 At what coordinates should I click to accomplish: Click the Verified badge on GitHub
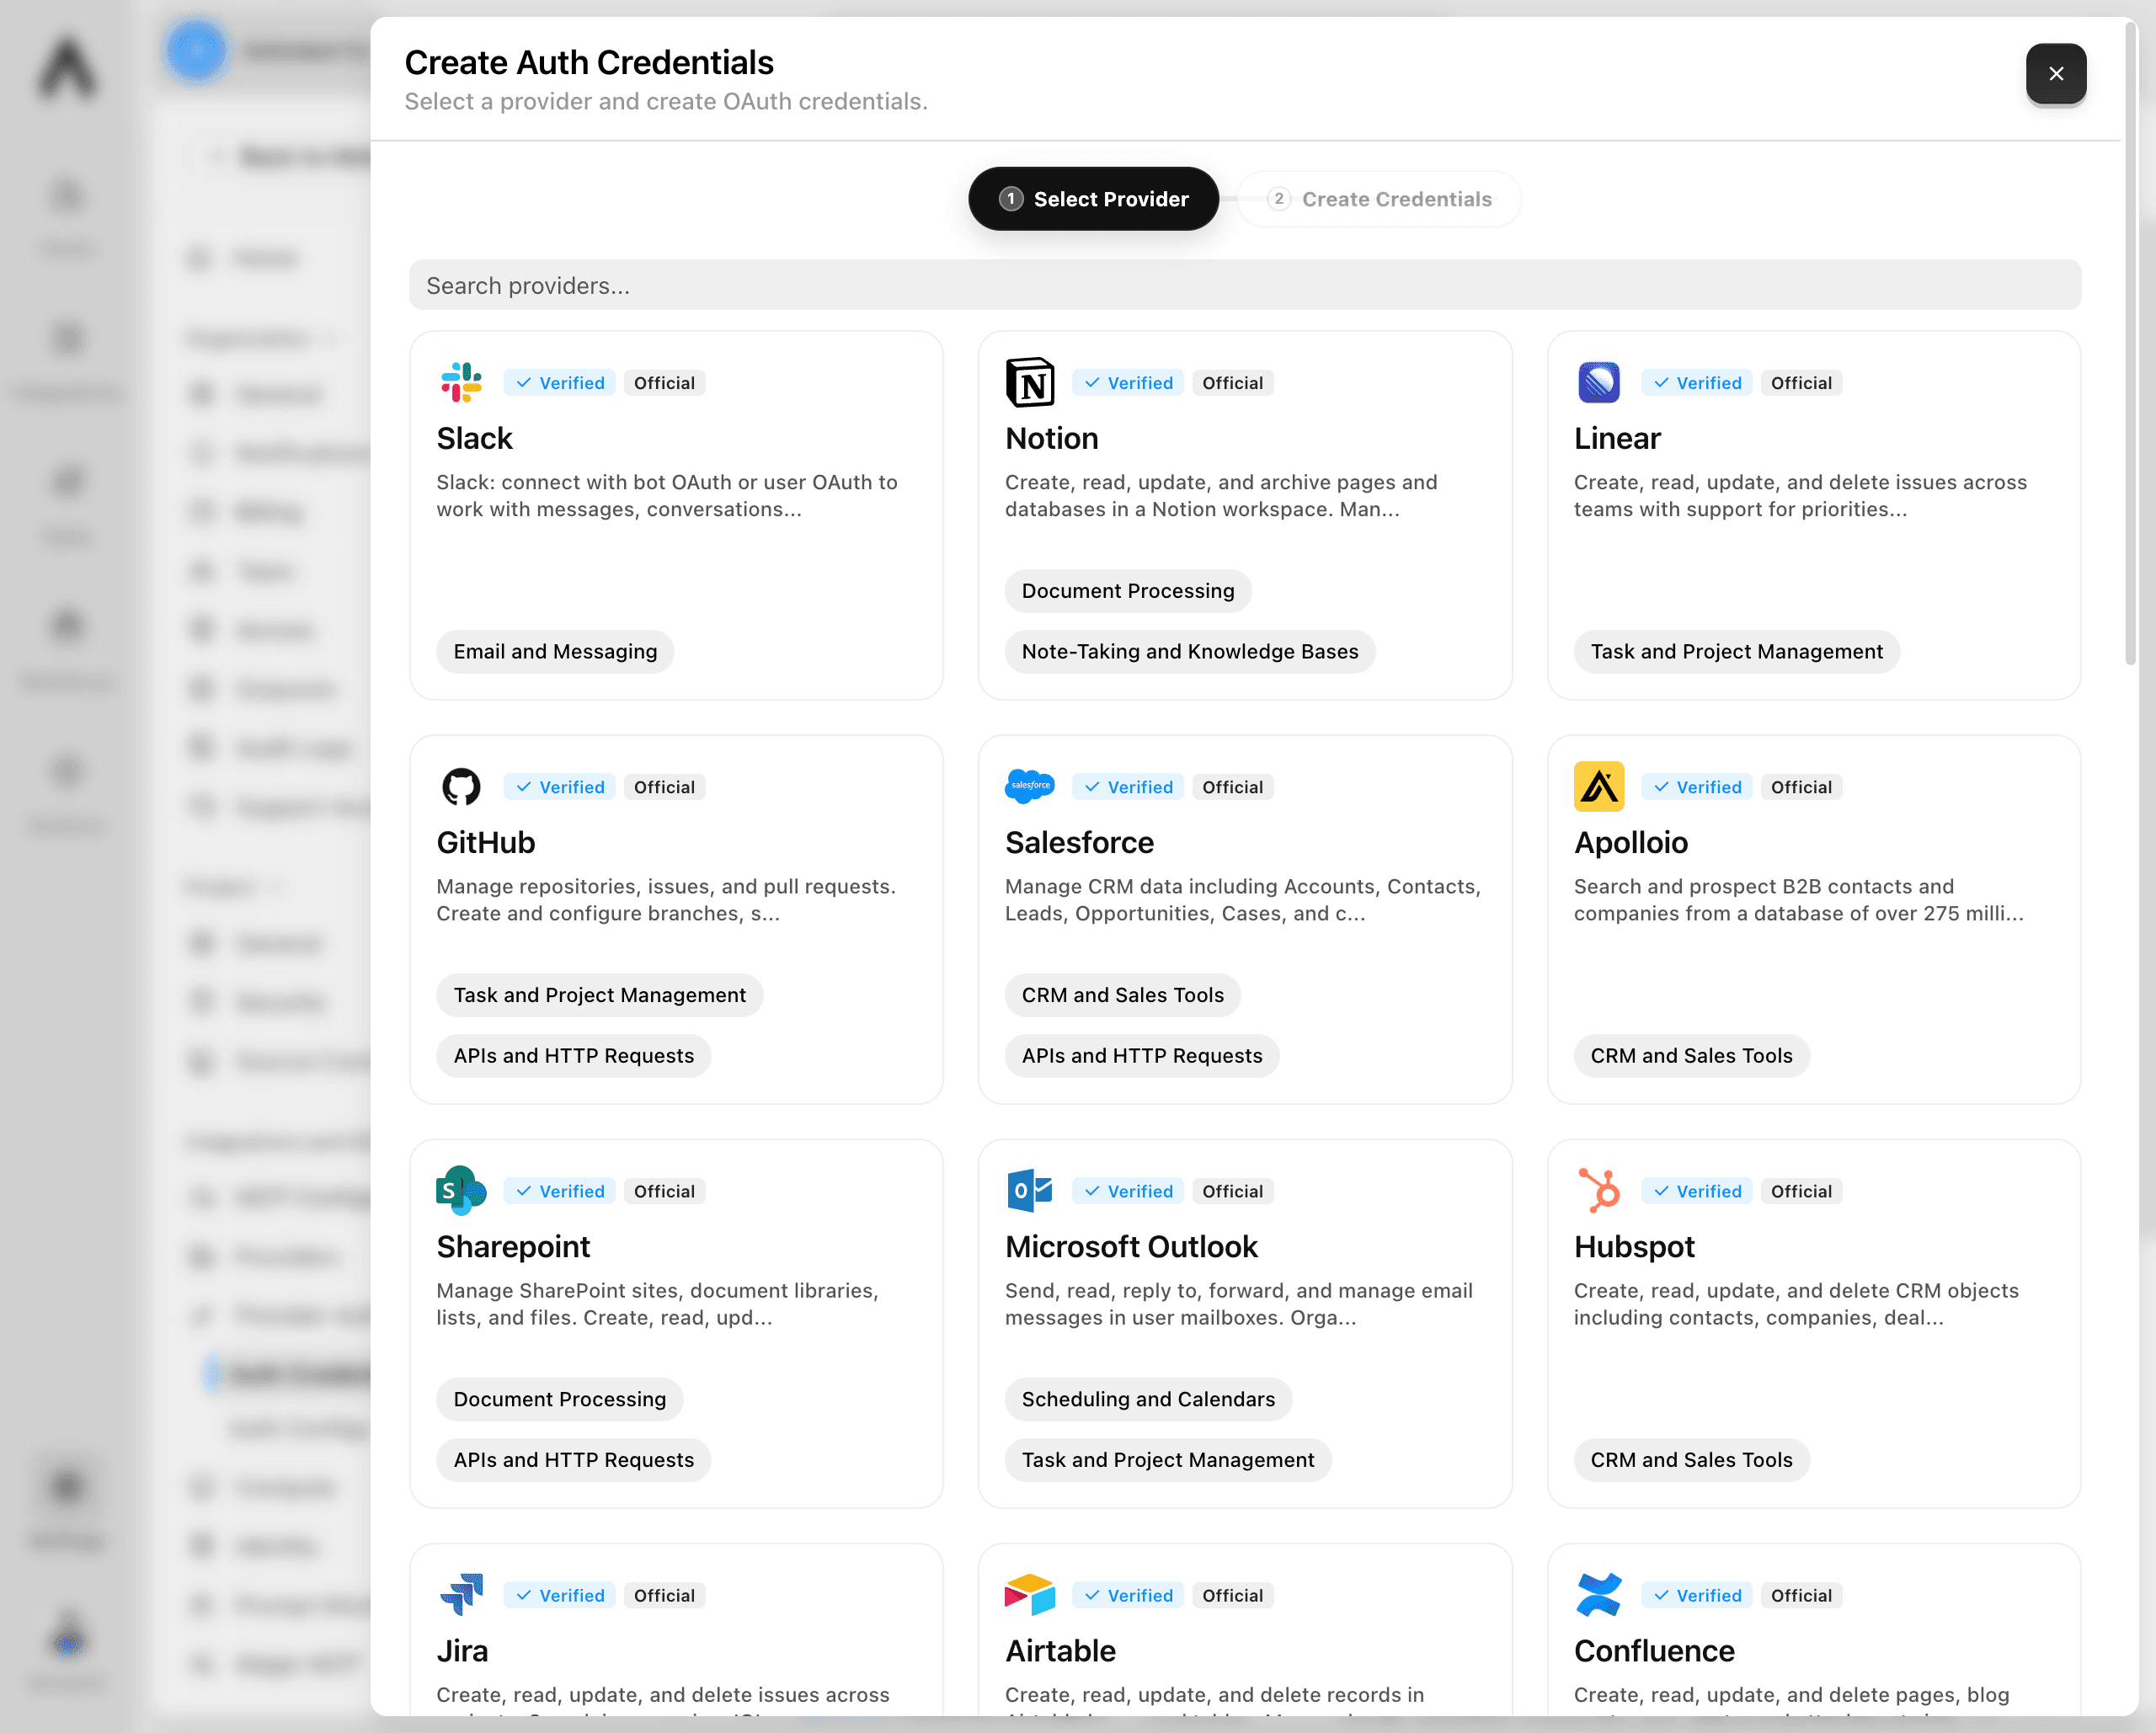point(560,786)
